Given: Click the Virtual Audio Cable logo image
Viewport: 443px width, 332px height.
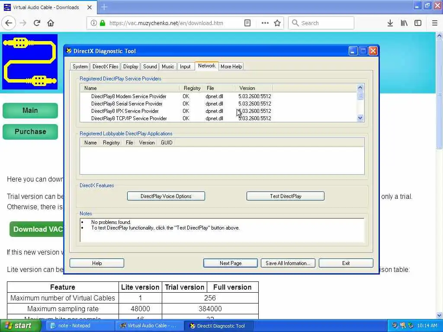Looking at the screenshot, I should coord(30,62).
